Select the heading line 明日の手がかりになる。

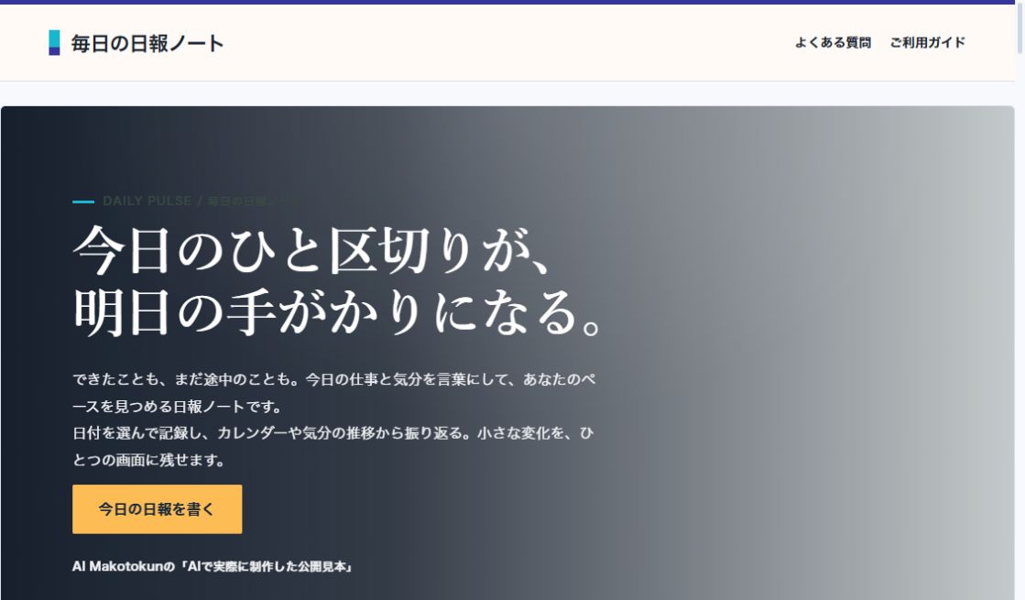(337, 311)
